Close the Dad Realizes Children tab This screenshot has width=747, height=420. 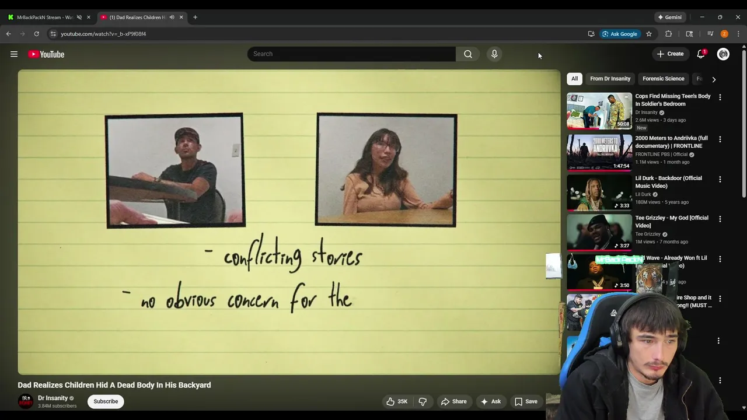(x=181, y=17)
